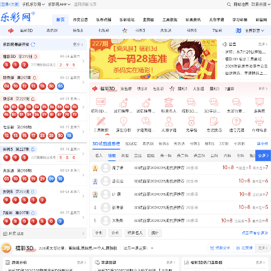
Task: Click the 全国彩票 map icon
Action: tap(238, 31)
